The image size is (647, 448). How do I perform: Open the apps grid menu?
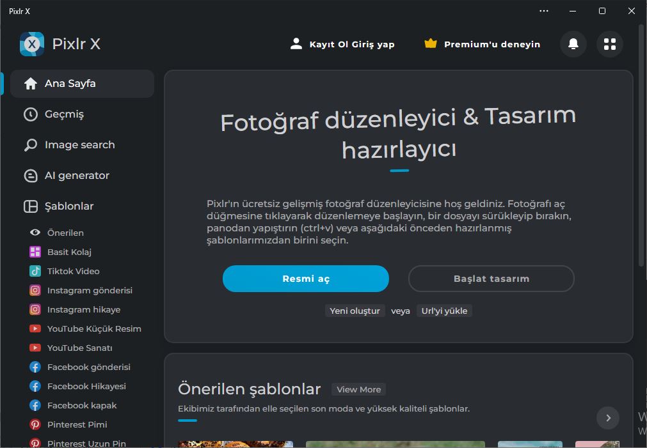pos(609,43)
